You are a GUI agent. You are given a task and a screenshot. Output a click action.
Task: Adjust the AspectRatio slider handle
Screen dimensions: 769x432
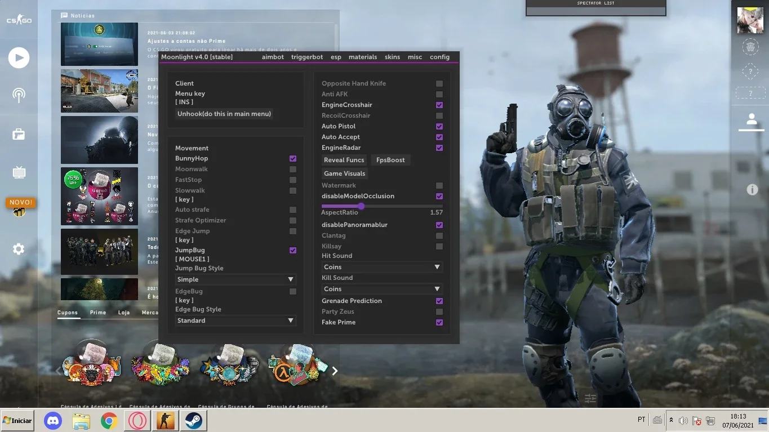tap(361, 206)
